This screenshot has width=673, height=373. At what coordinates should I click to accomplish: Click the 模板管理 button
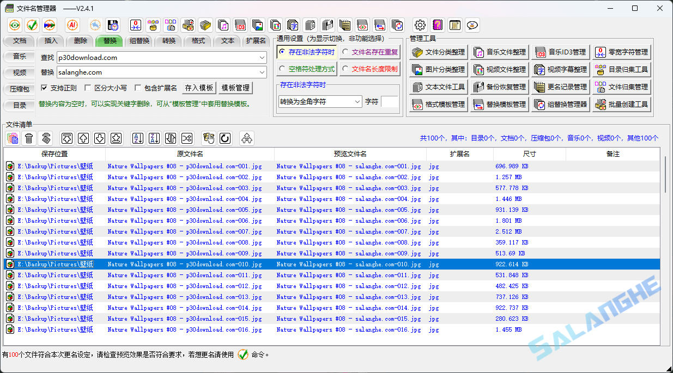pyautogui.click(x=235, y=89)
